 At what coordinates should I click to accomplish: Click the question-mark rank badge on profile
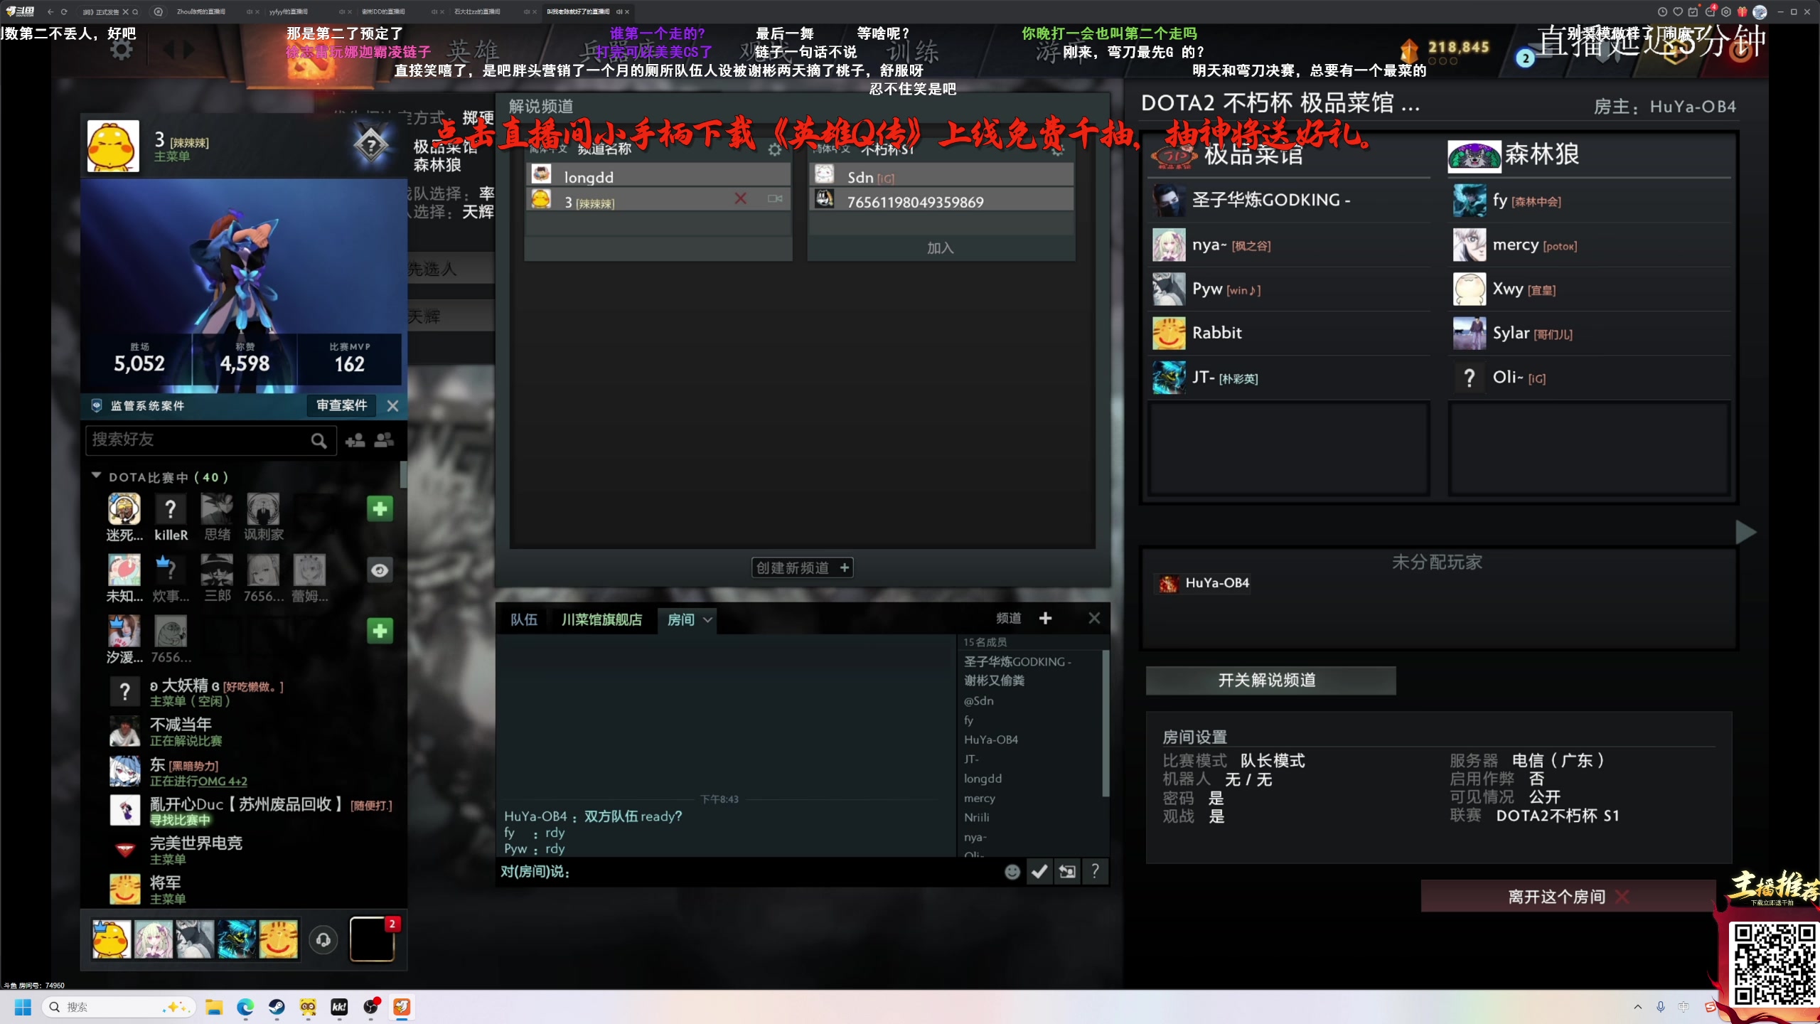370,146
